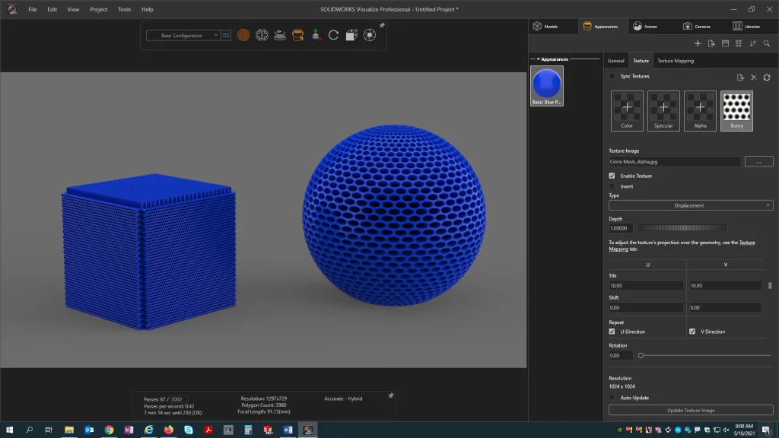Click the turntable icon in the main toolbar
This screenshot has width=779, height=438.
(280, 35)
